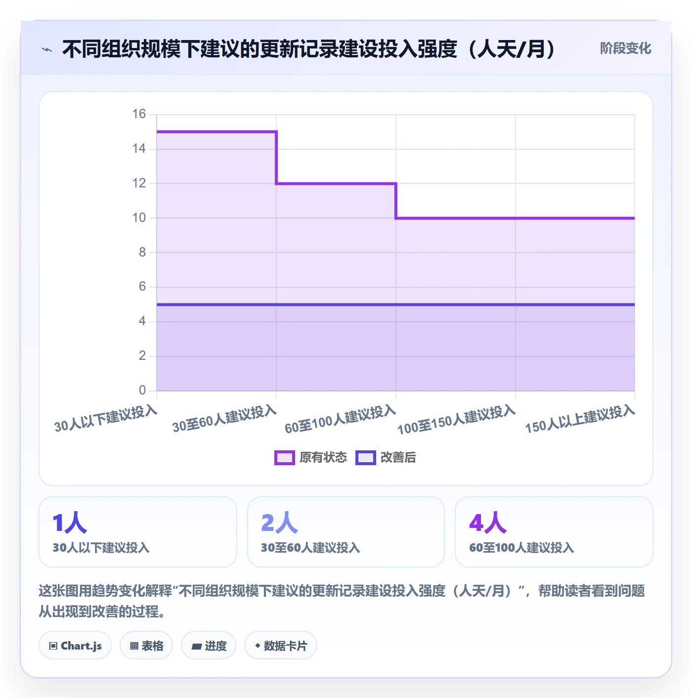Click the 30至60人建议投入 x-axis label
The height and width of the screenshot is (698, 692).
click(x=224, y=419)
